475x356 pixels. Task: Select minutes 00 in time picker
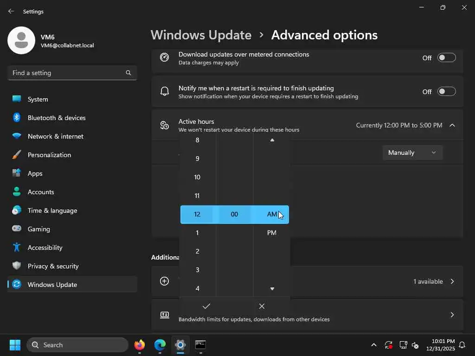(234, 214)
